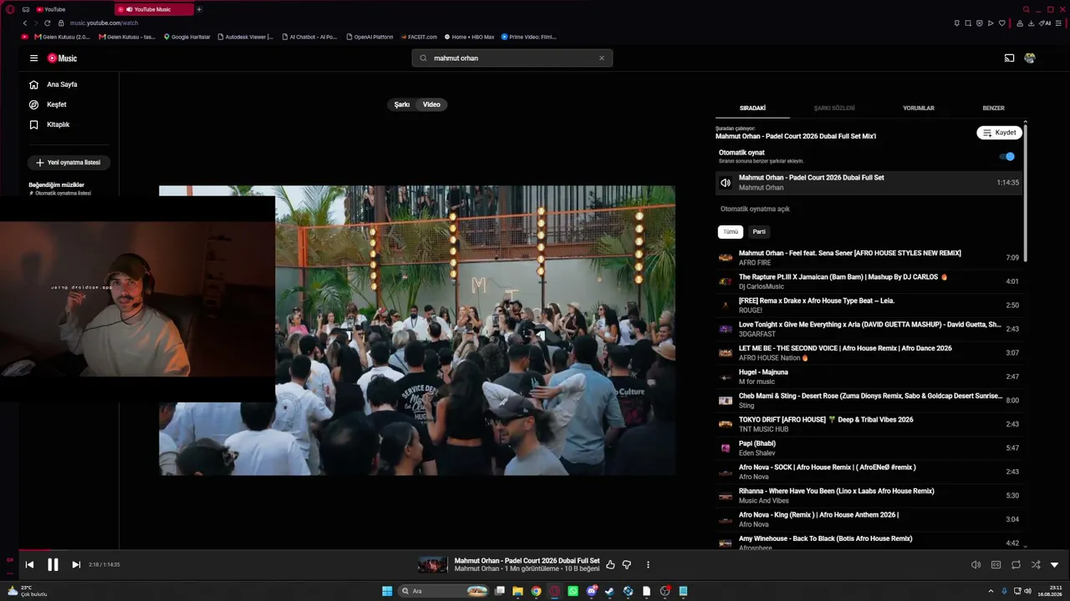Toggle captions in the player bar
1070x601 pixels.
point(996,565)
